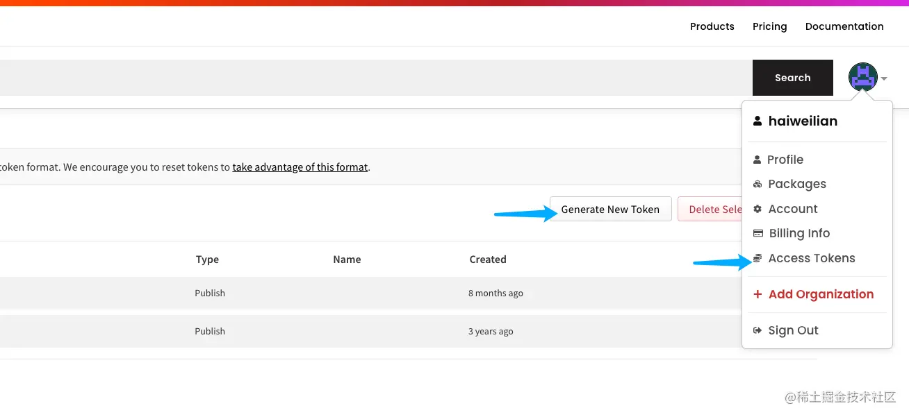Open the Products link

click(712, 26)
